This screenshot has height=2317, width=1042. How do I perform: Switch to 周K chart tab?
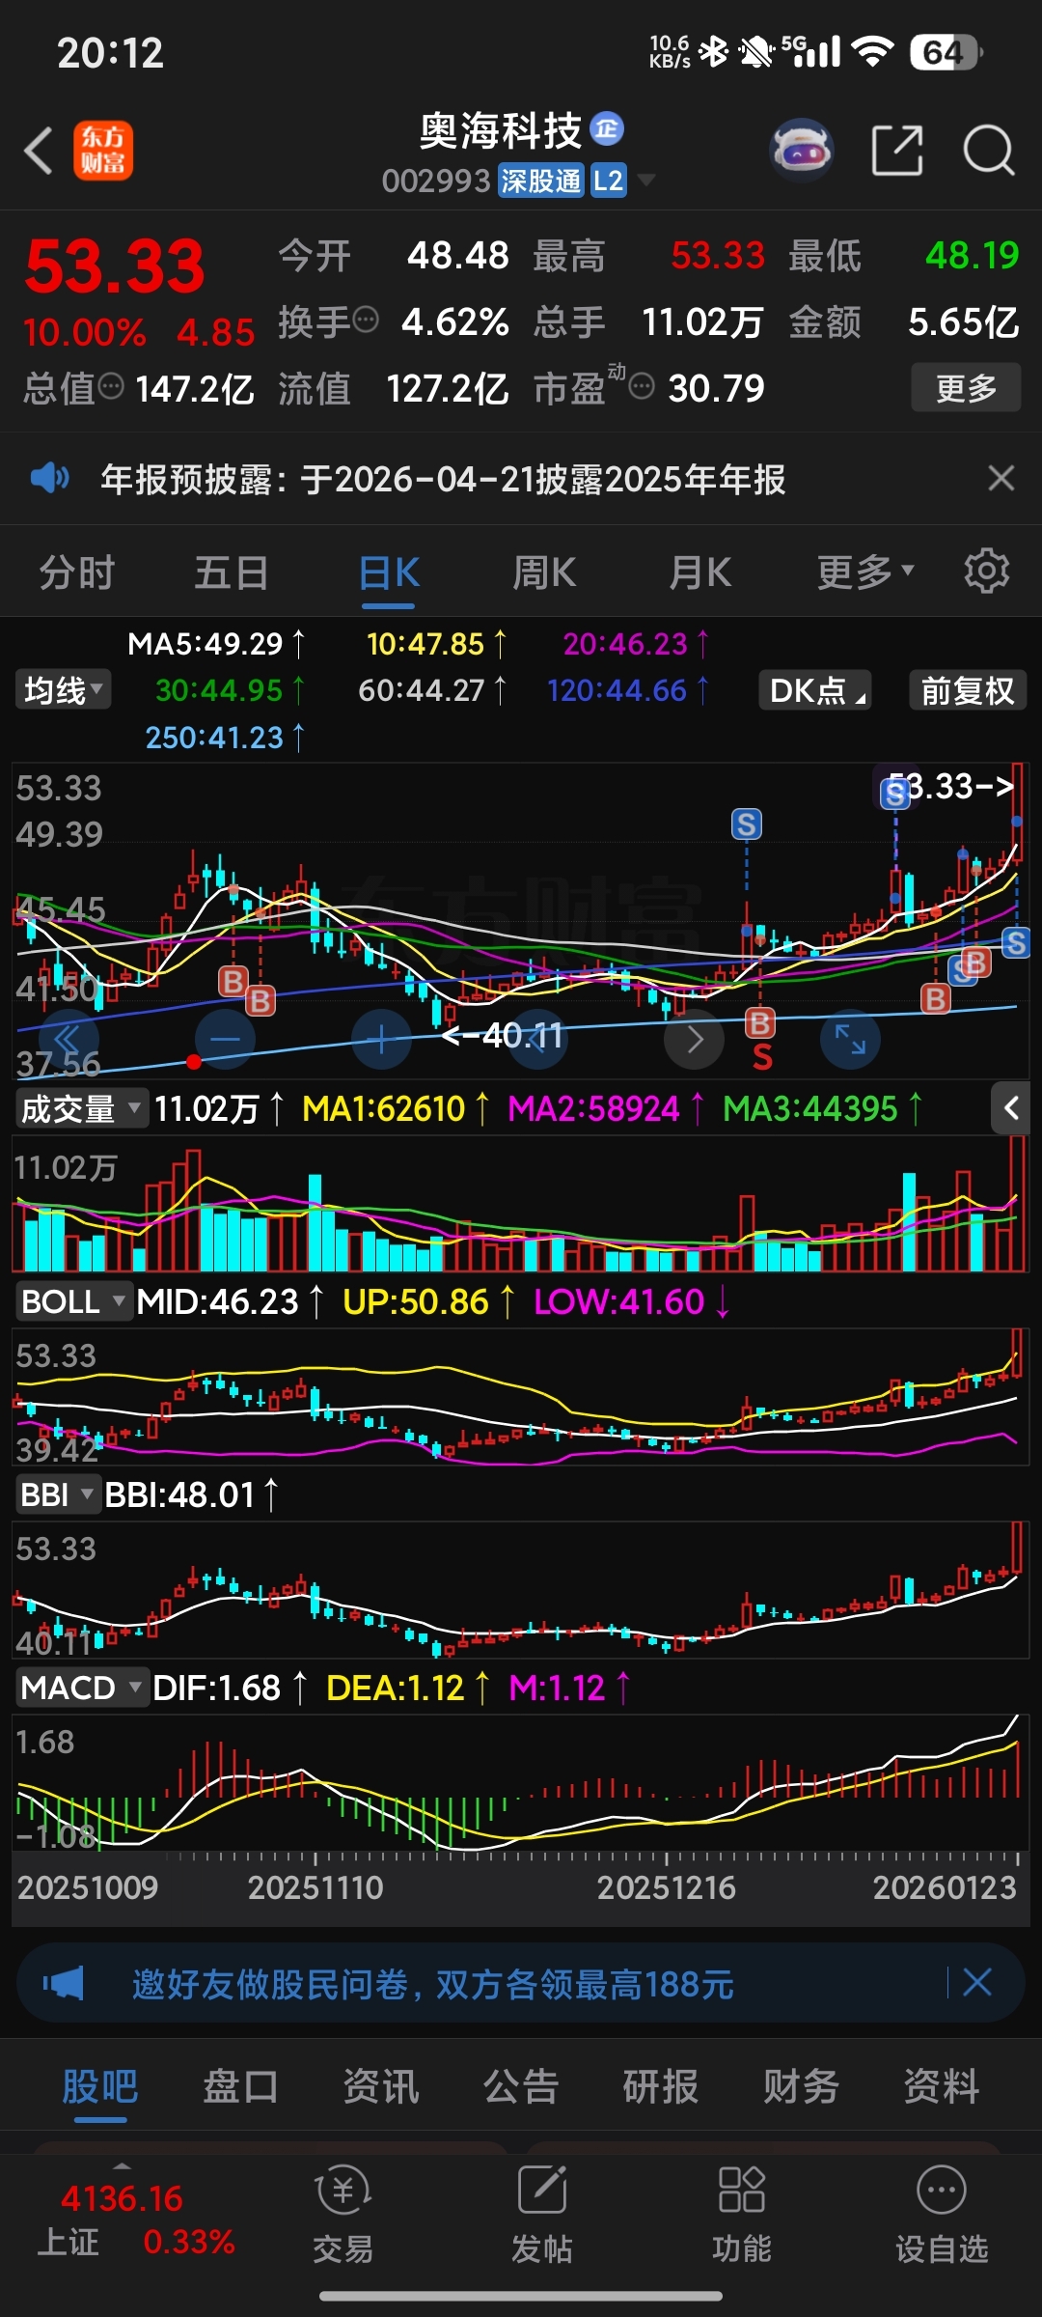pos(544,572)
